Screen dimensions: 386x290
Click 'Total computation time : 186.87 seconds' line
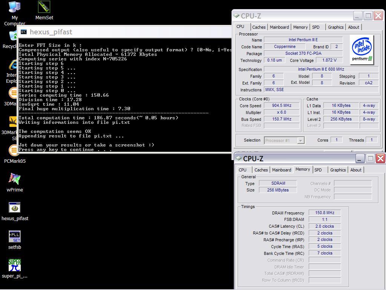click(x=98, y=118)
